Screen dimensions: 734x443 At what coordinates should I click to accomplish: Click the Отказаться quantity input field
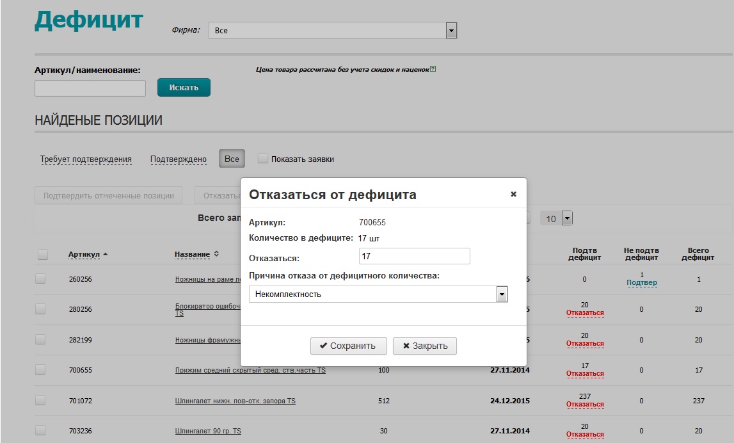pos(414,256)
